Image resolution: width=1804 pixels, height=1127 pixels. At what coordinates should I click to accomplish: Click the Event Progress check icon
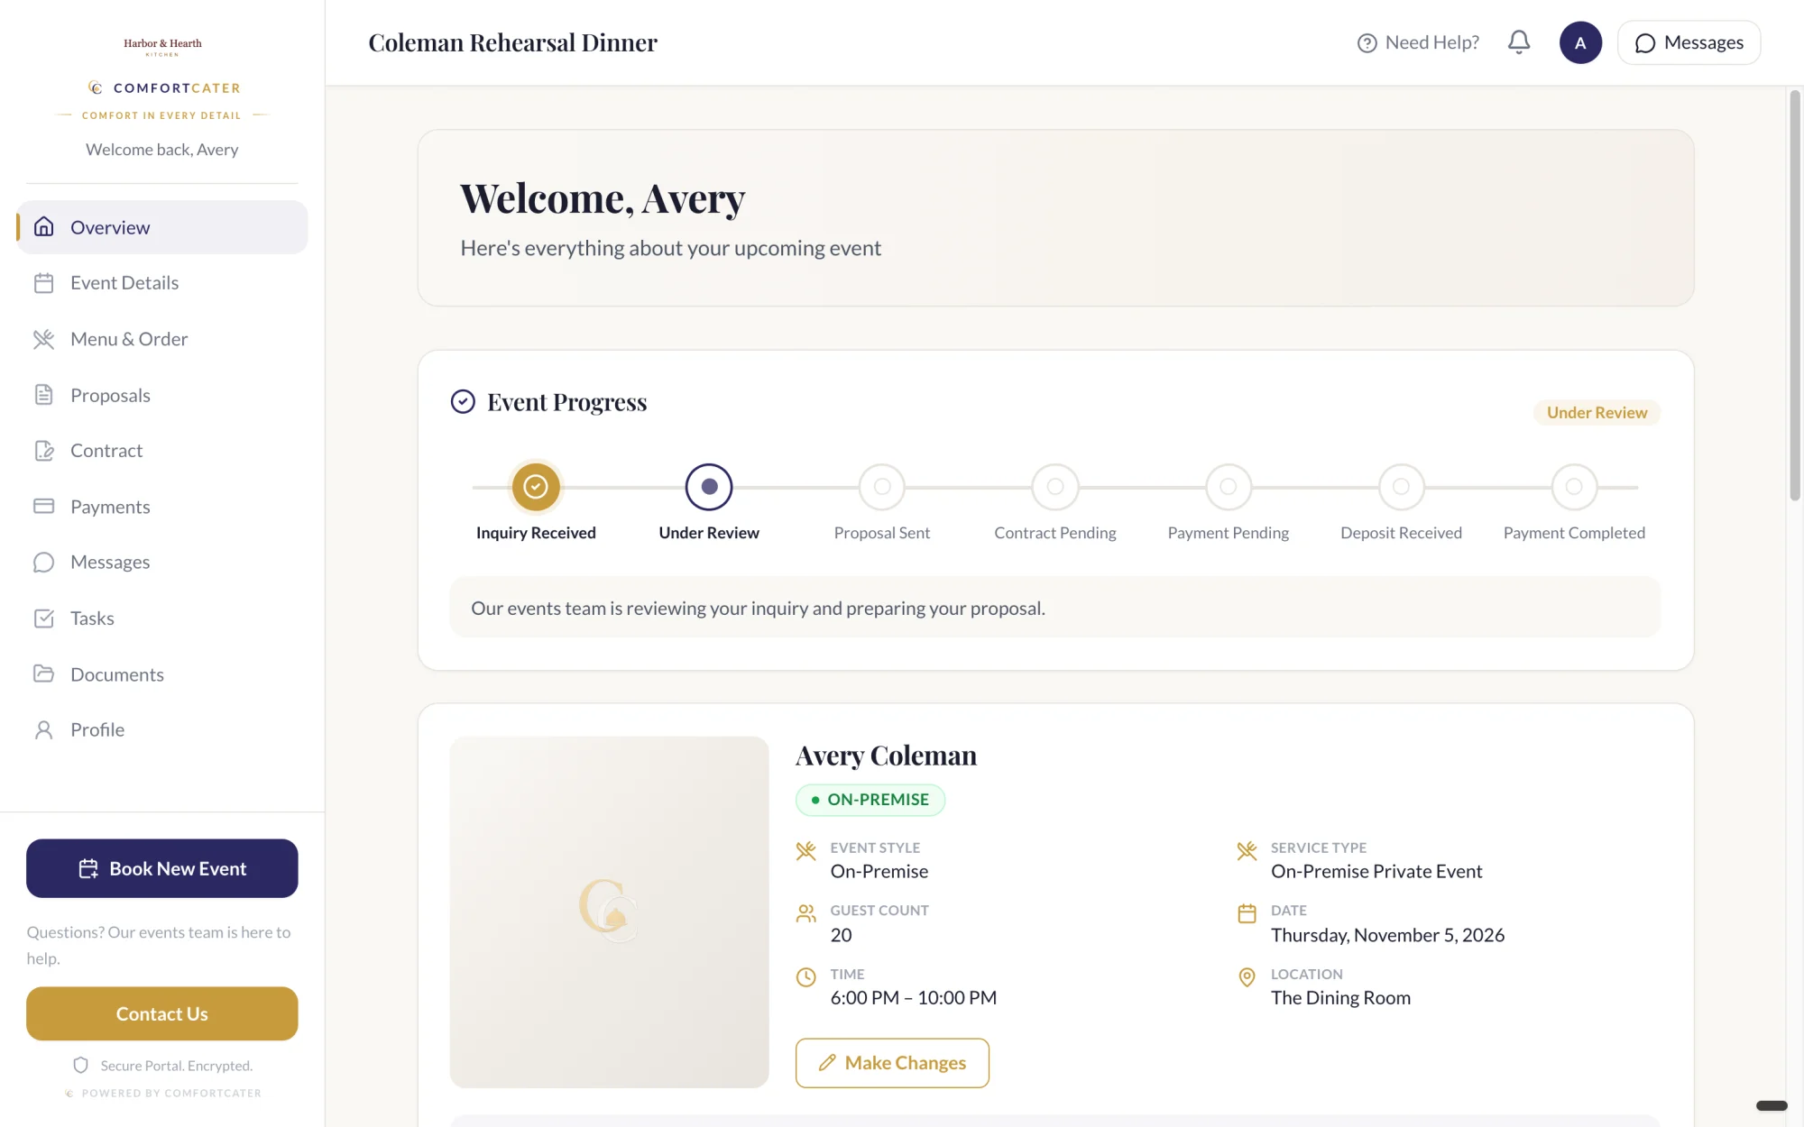point(463,401)
